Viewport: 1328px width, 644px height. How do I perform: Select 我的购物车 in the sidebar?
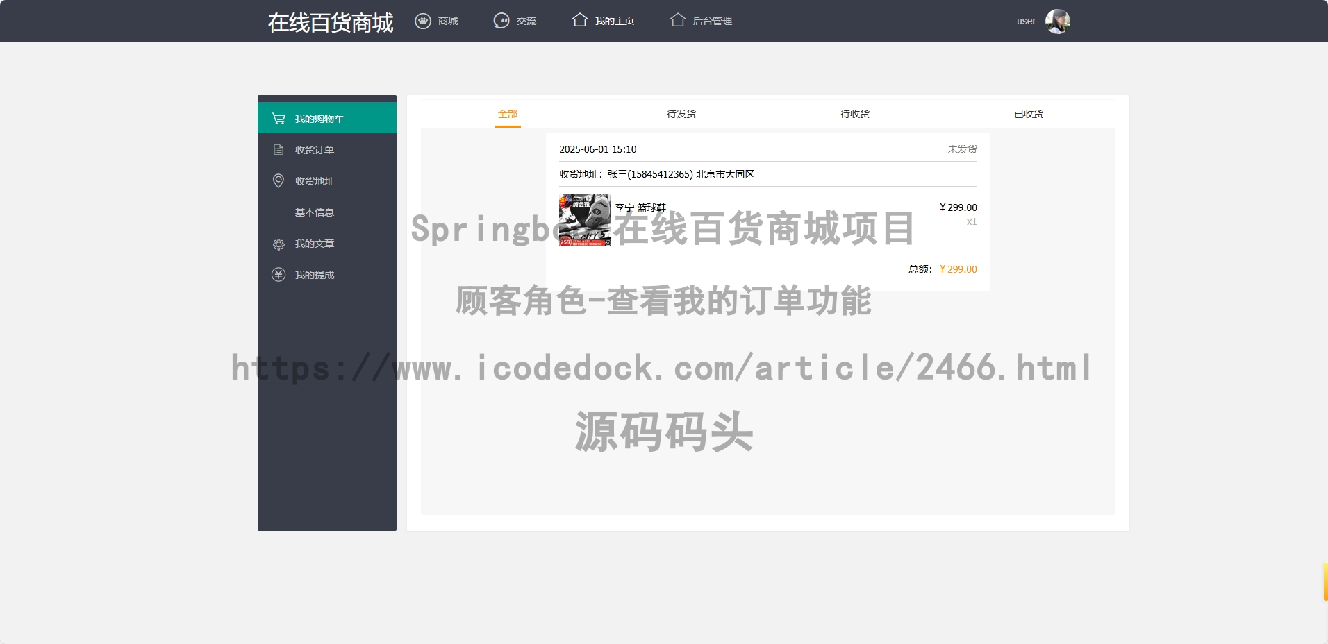click(x=327, y=118)
